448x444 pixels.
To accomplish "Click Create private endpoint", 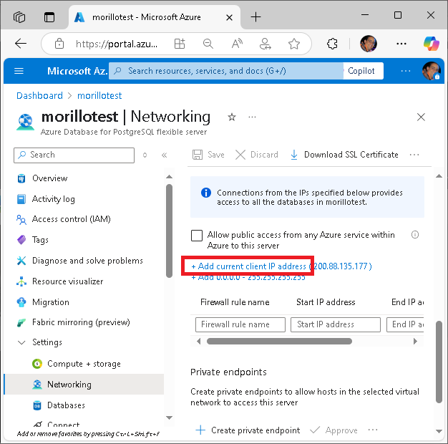I will [x=248, y=430].
